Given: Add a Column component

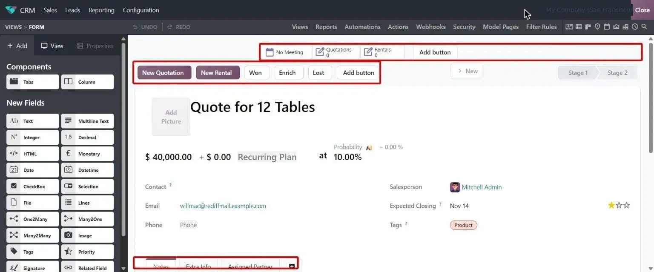Looking at the screenshot, I should [87, 82].
